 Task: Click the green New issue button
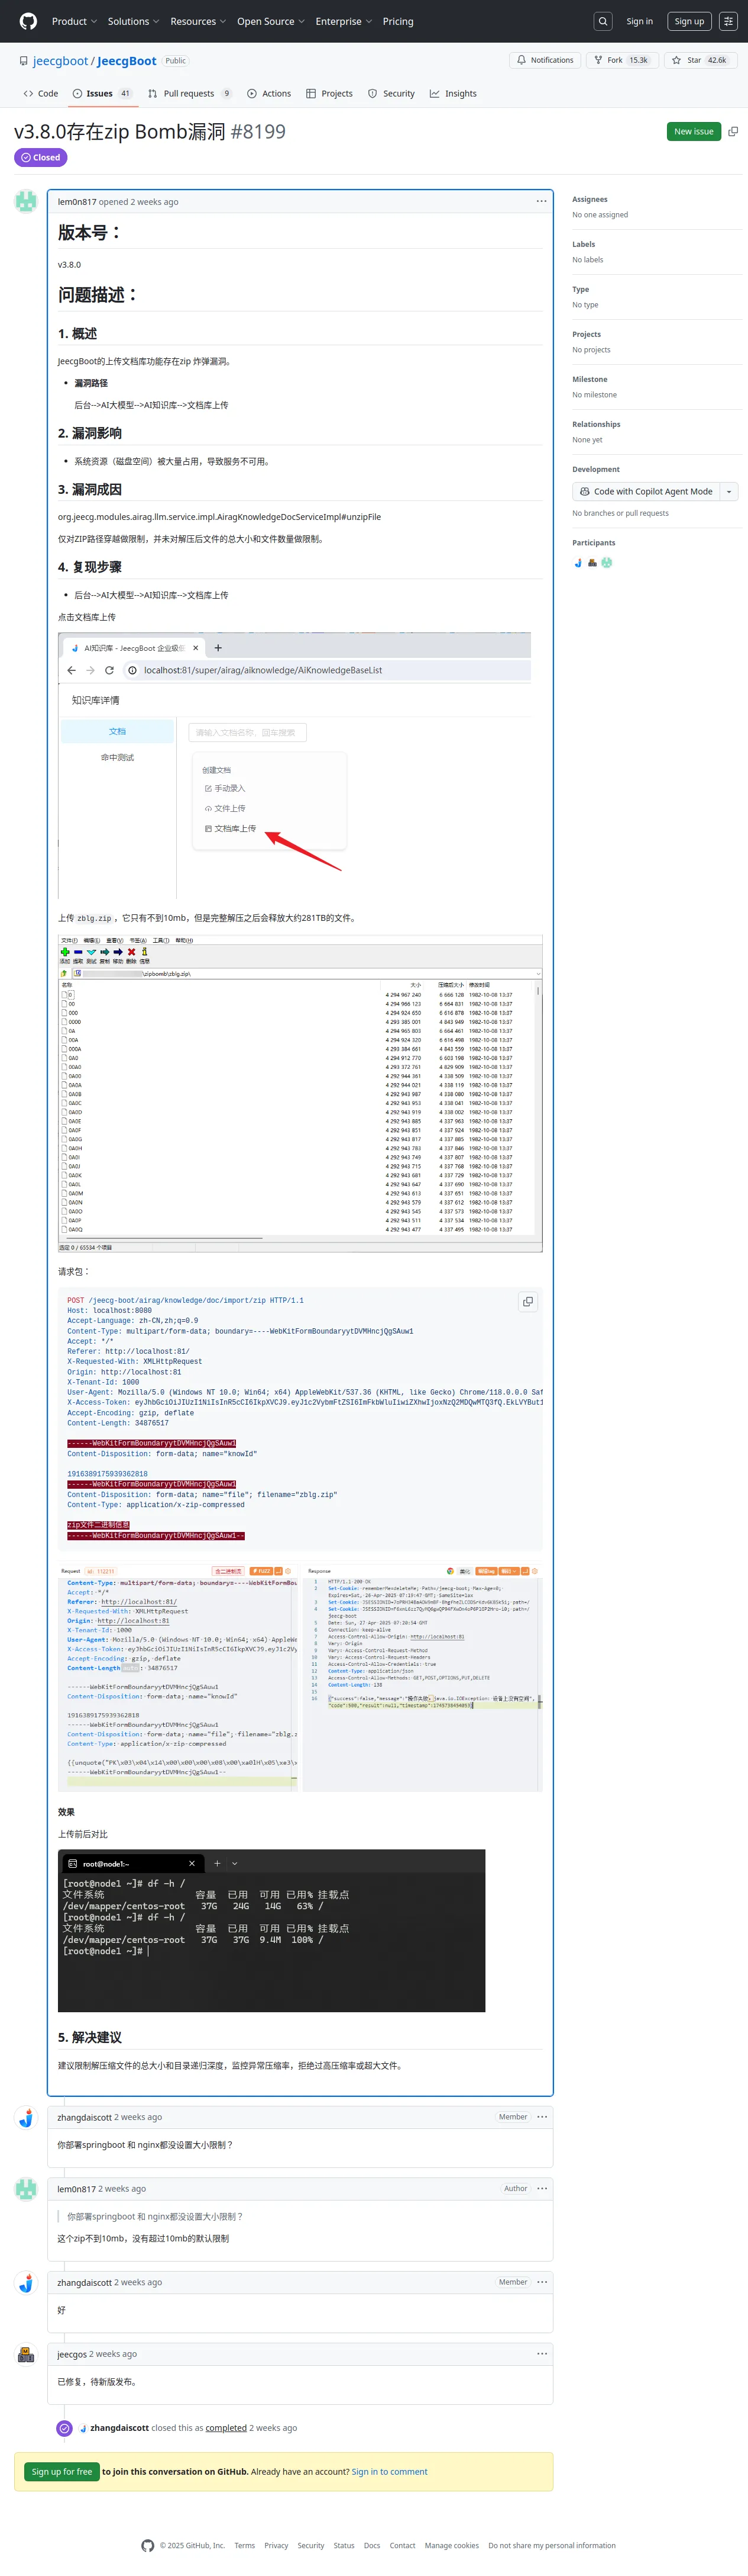[693, 131]
